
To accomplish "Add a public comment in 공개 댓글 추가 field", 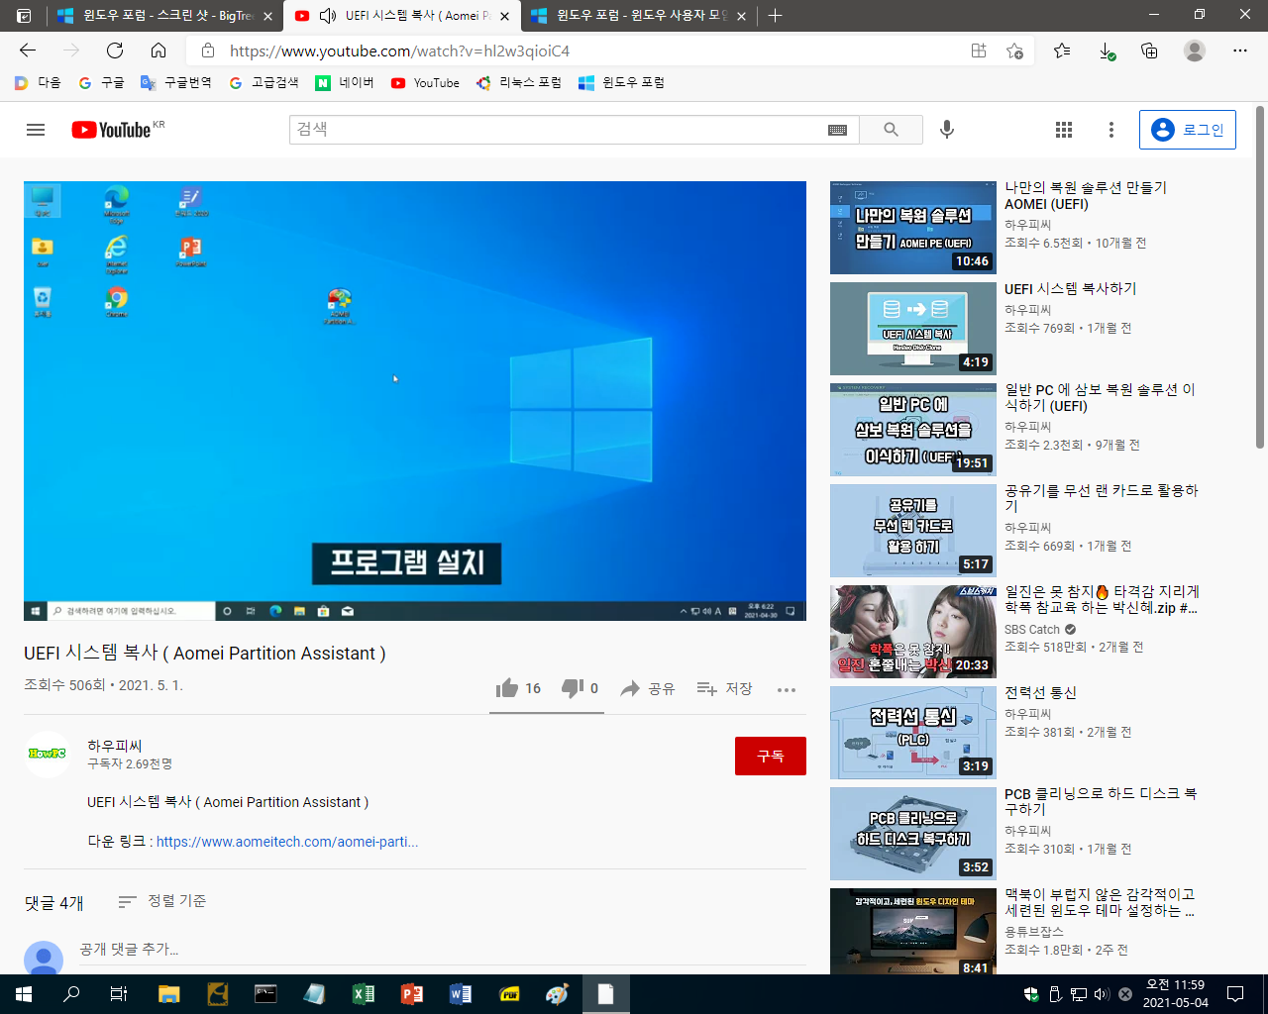I will [x=442, y=950].
